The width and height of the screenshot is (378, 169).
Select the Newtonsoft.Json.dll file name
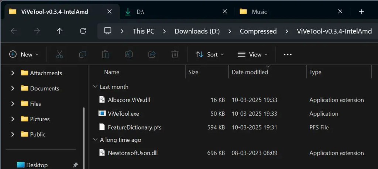pyautogui.click(x=133, y=153)
